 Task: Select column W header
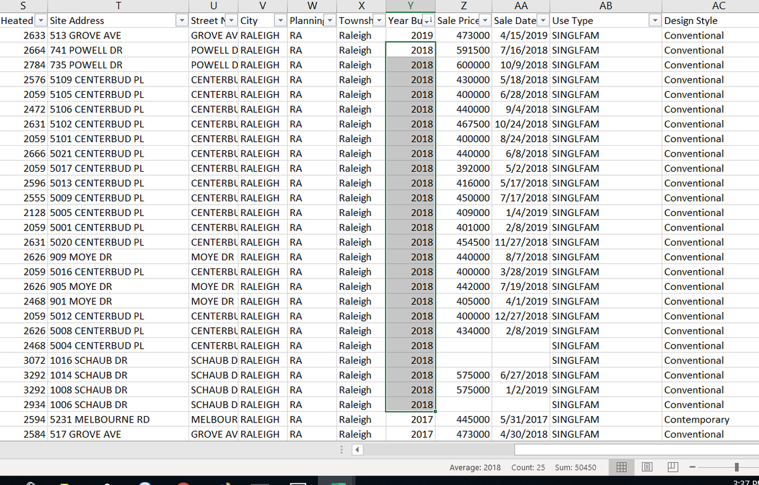click(312, 6)
